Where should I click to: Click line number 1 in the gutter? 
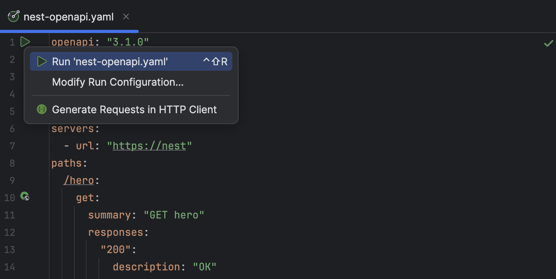pos(12,42)
